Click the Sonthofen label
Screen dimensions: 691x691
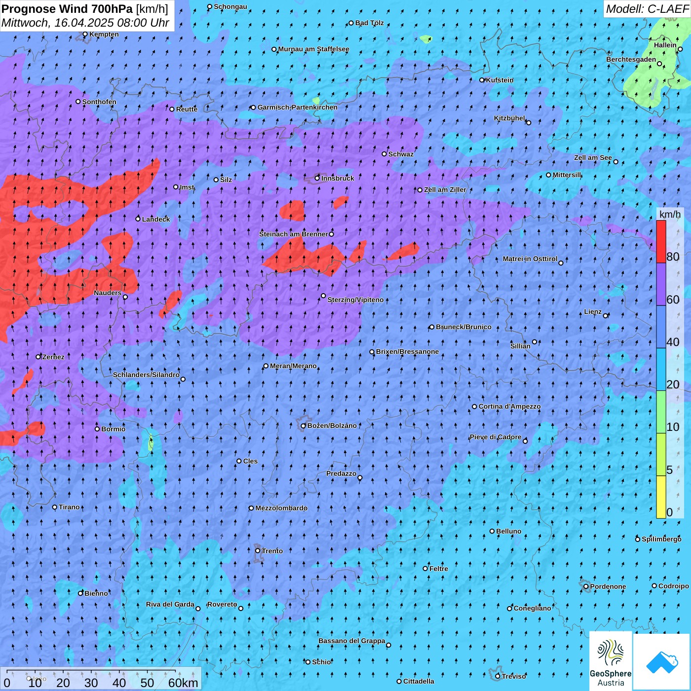tap(99, 102)
